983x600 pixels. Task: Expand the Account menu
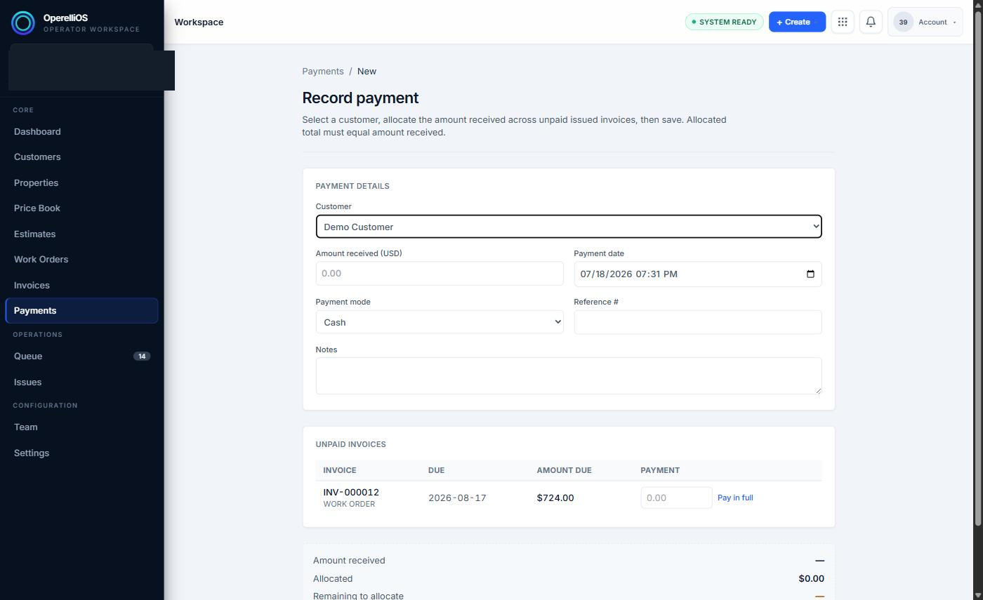pyautogui.click(x=925, y=22)
